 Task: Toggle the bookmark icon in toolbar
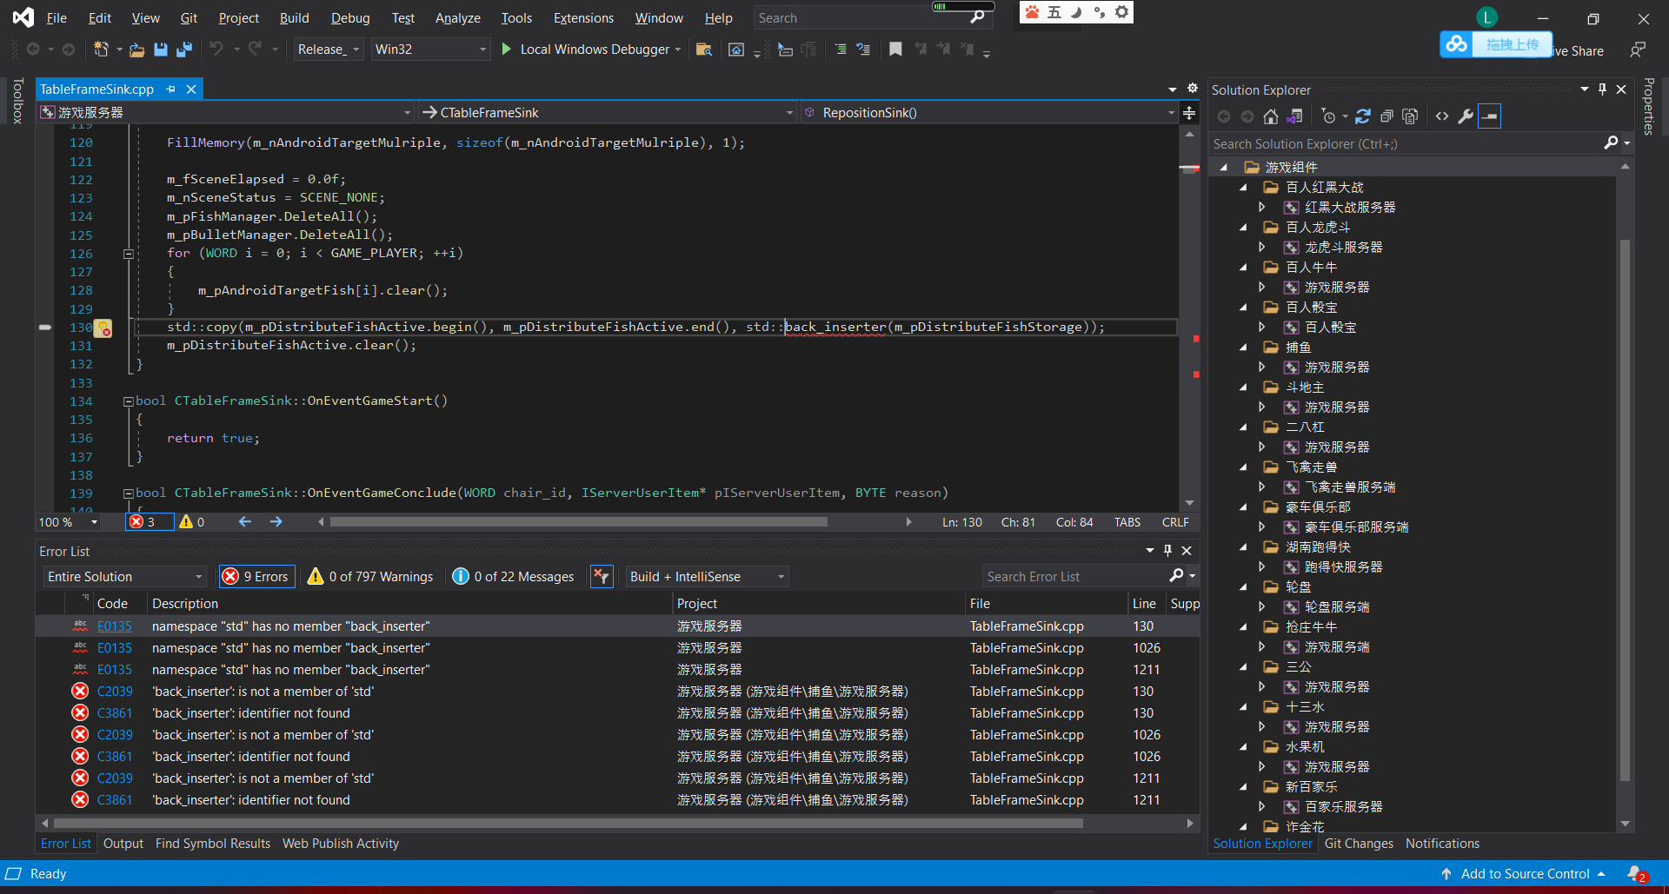[895, 50]
